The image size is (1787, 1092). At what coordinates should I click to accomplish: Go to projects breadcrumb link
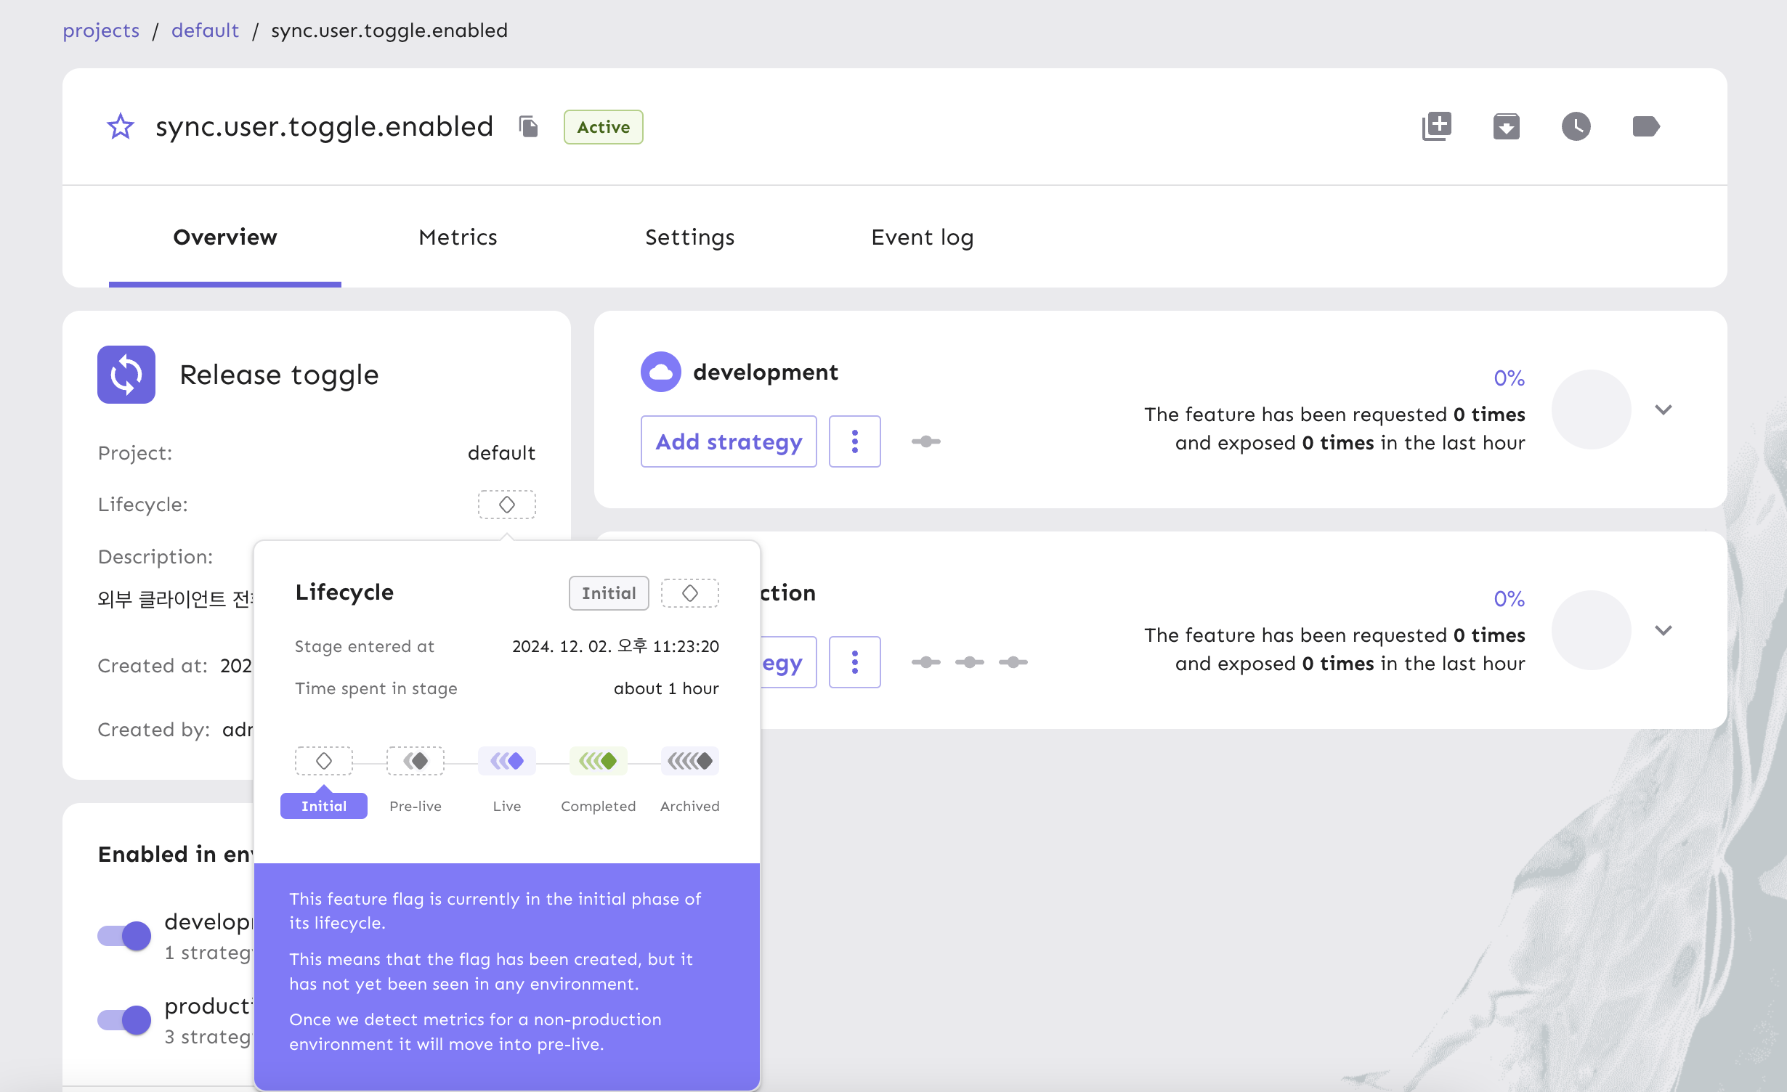tap(101, 30)
